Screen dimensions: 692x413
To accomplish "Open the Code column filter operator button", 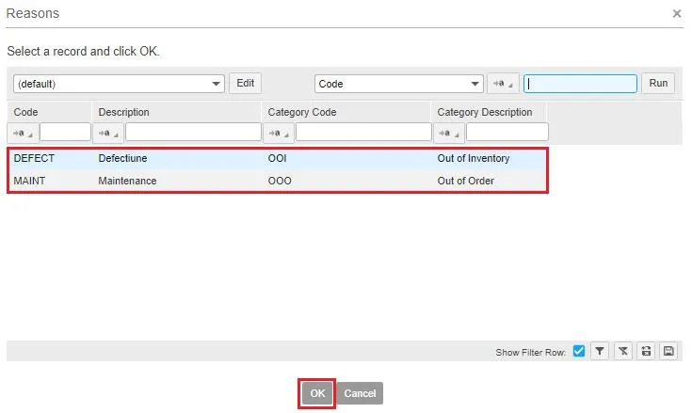I will [x=23, y=133].
